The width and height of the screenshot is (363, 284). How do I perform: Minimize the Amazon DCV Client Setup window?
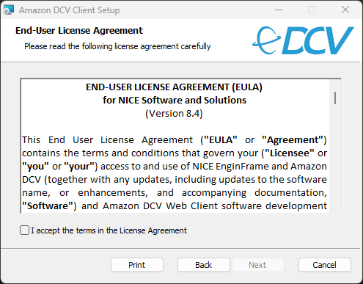tap(279, 10)
